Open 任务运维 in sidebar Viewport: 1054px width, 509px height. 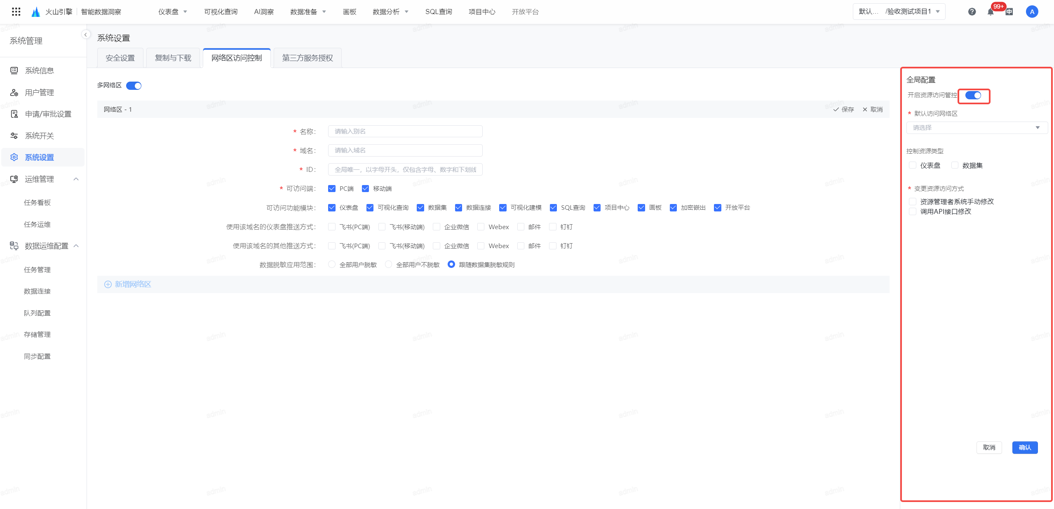pos(37,224)
